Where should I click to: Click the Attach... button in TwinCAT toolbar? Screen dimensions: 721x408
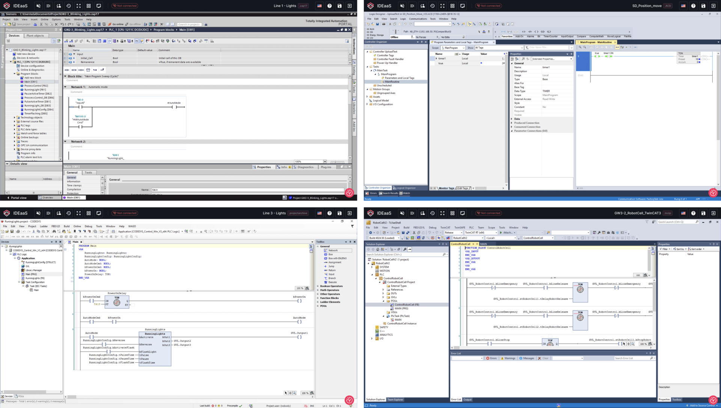click(508, 232)
